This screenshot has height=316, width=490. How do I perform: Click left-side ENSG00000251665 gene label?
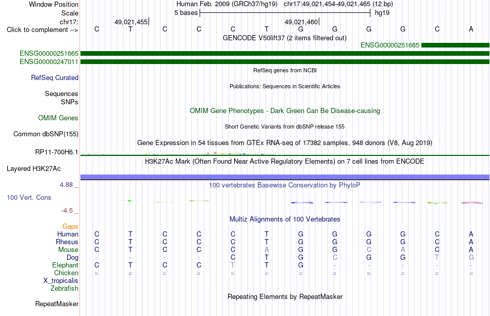coord(49,54)
